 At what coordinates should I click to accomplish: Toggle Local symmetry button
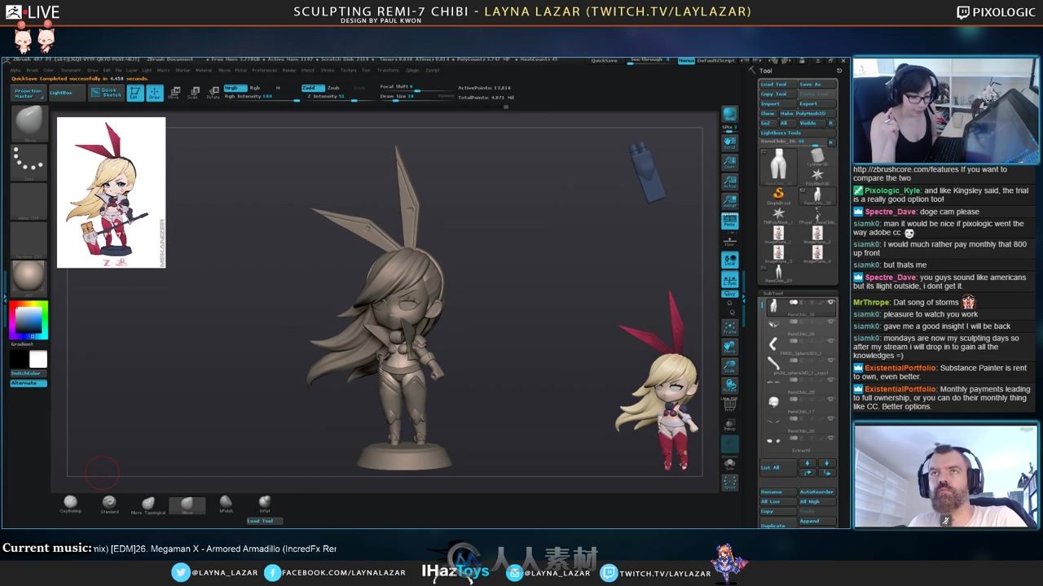pos(730,260)
